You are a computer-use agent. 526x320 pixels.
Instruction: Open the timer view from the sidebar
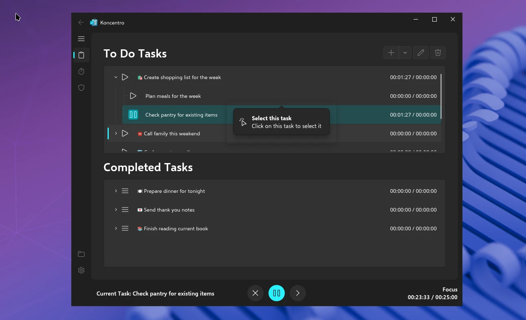pyautogui.click(x=81, y=71)
